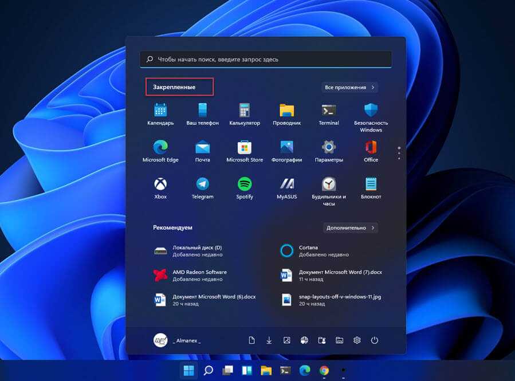Viewport: 515px width, 381px height.
Task: Click the power button icon
Action: [x=375, y=340]
